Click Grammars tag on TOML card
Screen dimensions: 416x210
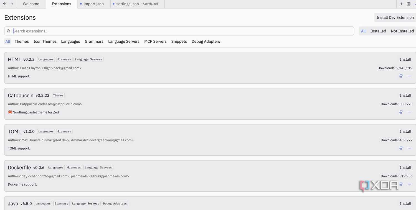coord(64,131)
